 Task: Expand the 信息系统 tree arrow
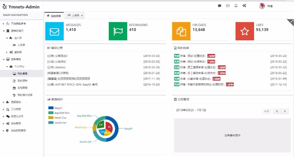point(3,102)
